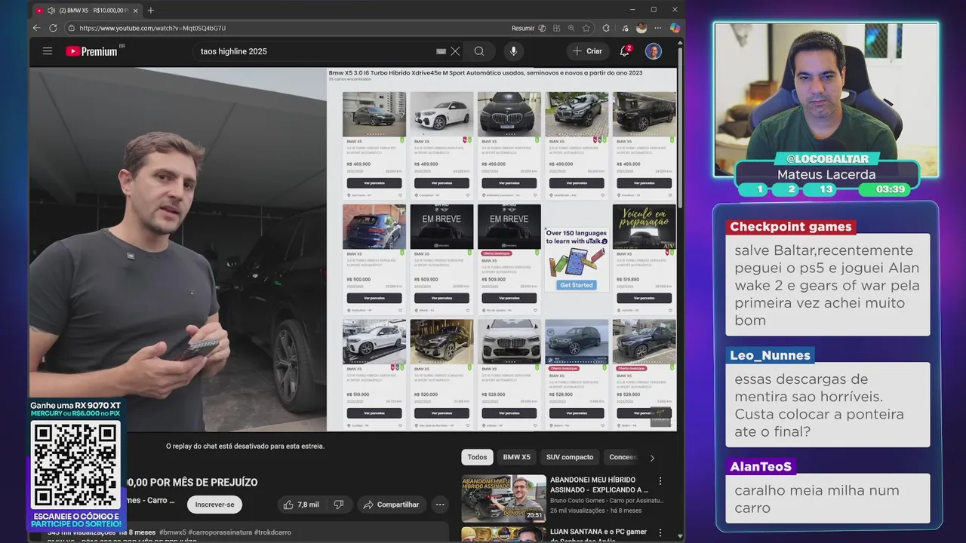Dislike the video with thumbs down

pyautogui.click(x=339, y=505)
